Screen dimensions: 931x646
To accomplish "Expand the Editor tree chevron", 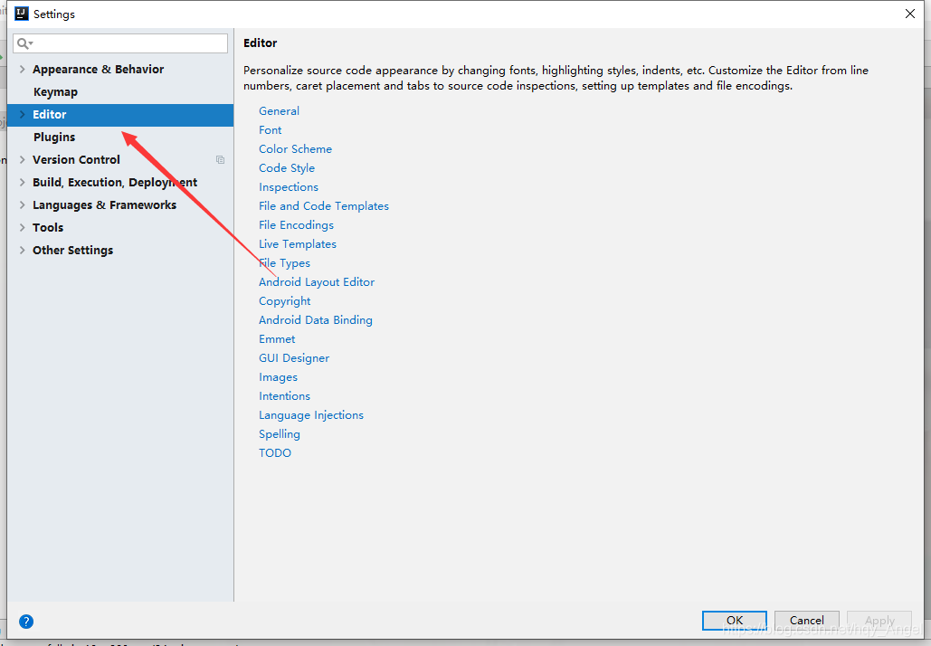I will [x=22, y=114].
